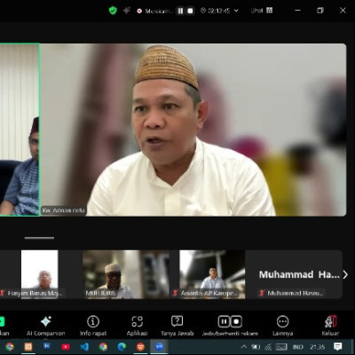
Task: Click Keluar to leave the meeting
Action: 330,326
